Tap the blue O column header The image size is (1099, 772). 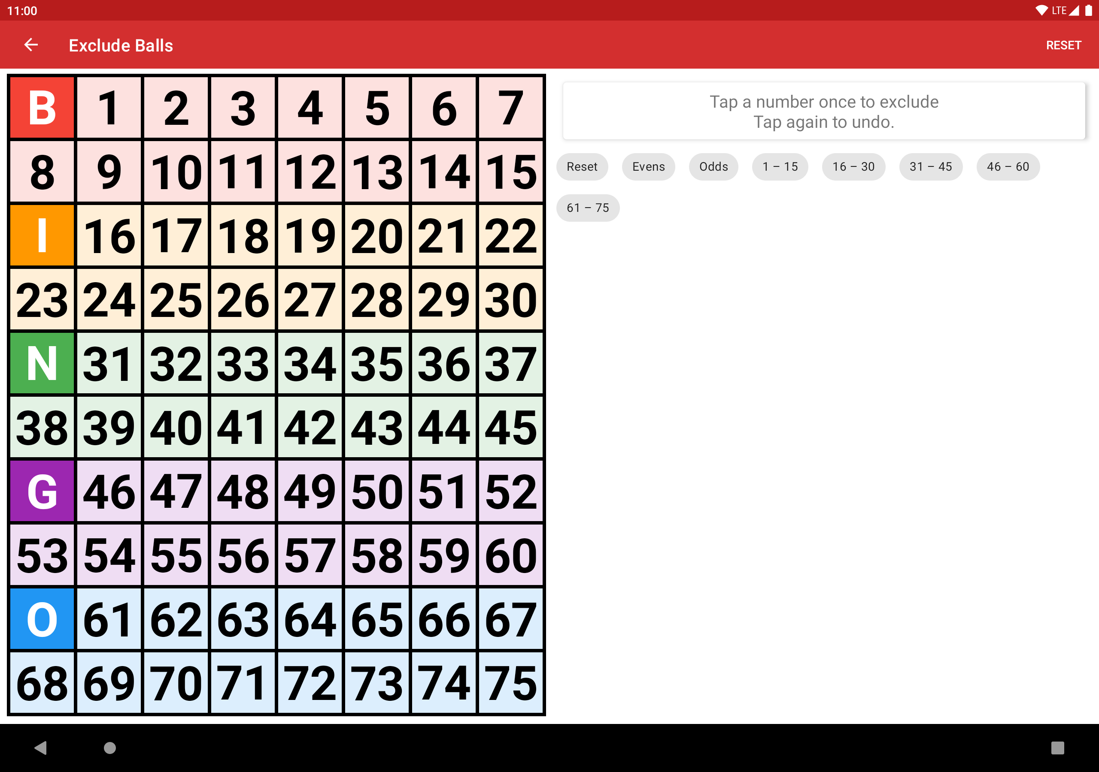pos(42,619)
